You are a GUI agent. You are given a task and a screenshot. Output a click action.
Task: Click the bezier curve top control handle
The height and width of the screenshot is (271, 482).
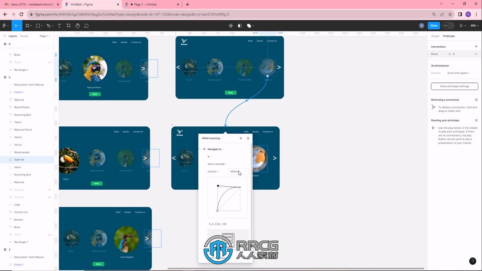pos(218,186)
